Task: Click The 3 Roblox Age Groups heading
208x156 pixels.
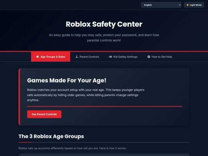Action: coord(51,136)
